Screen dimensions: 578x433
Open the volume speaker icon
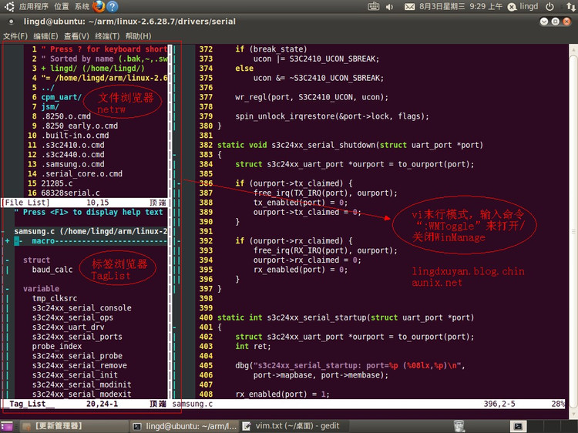click(389, 7)
